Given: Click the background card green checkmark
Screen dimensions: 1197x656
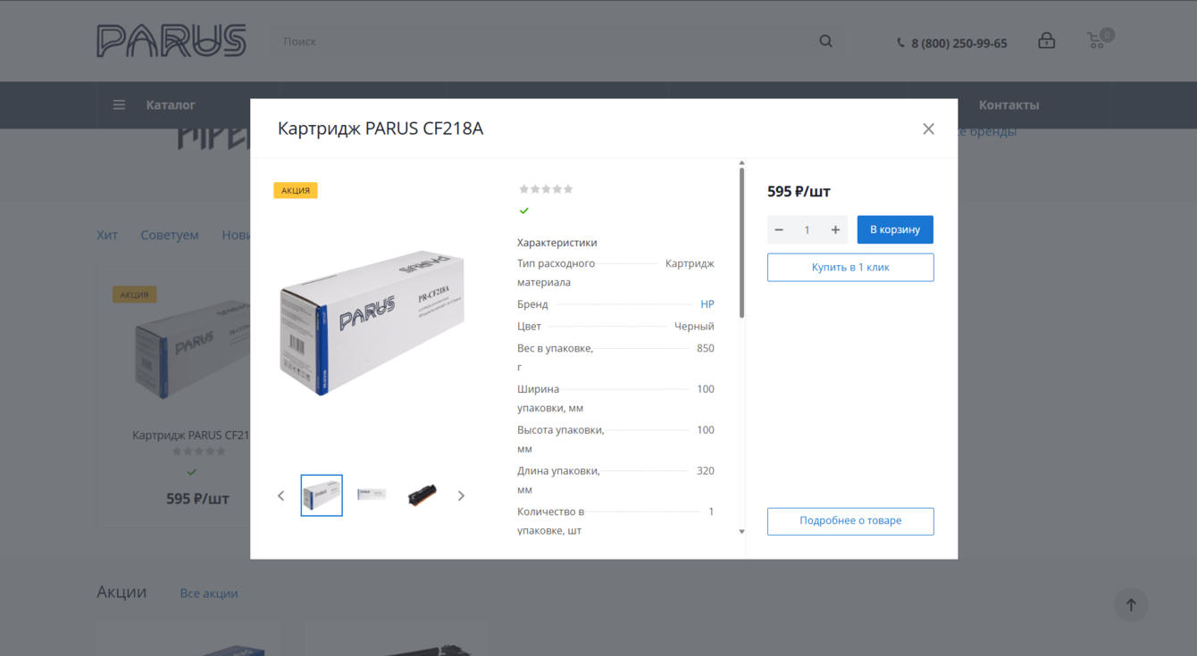Looking at the screenshot, I should click(x=192, y=472).
